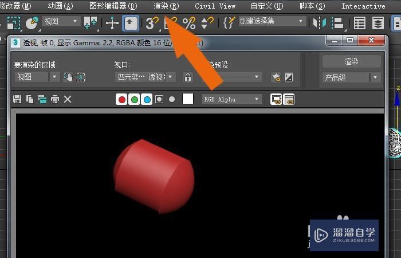Open the 动画(A) menu

(x=60, y=6)
